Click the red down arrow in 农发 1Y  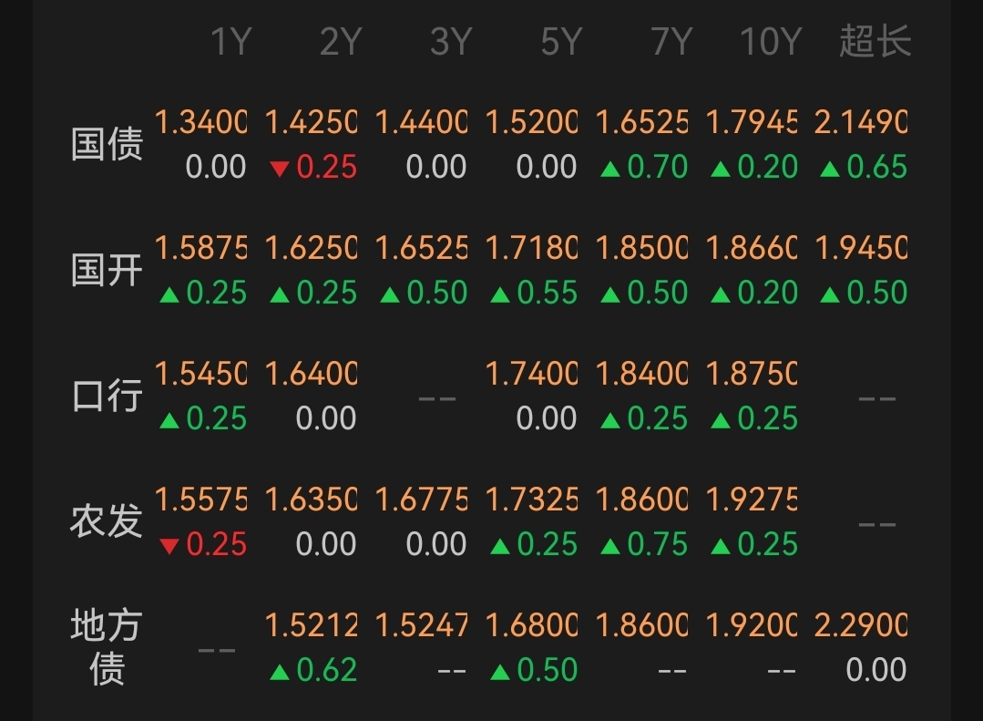169,546
